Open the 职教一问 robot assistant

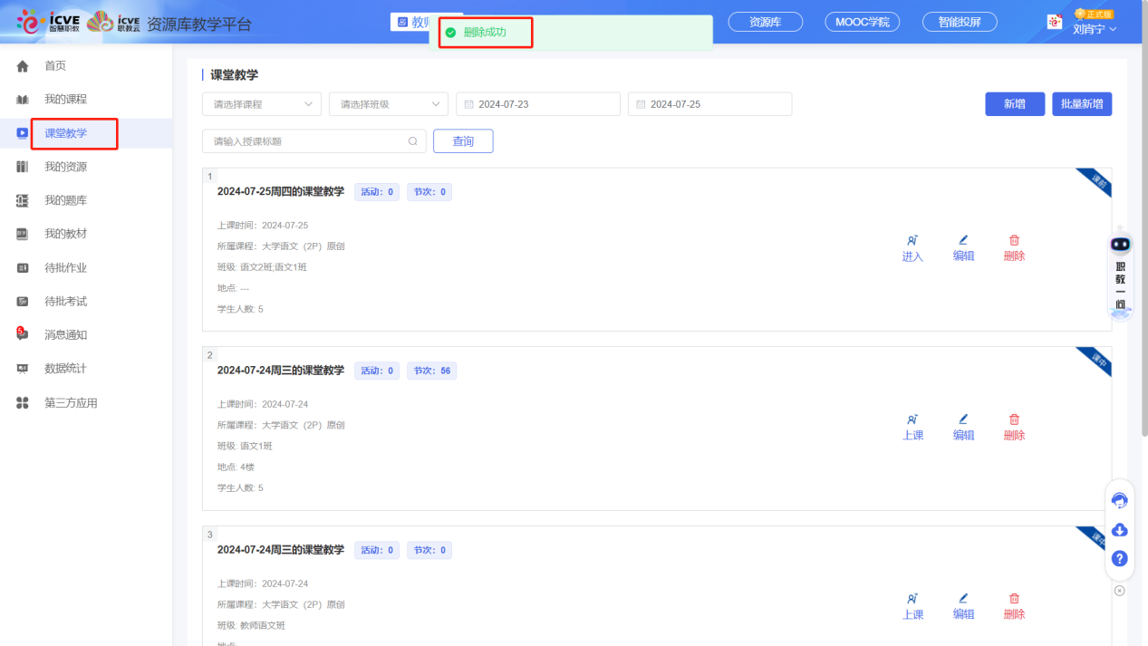coord(1121,272)
